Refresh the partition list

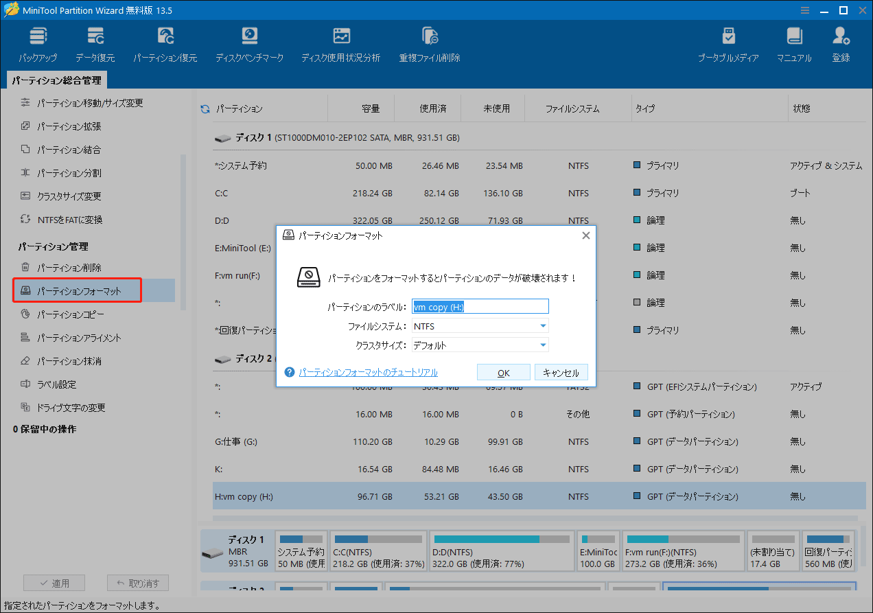click(205, 108)
